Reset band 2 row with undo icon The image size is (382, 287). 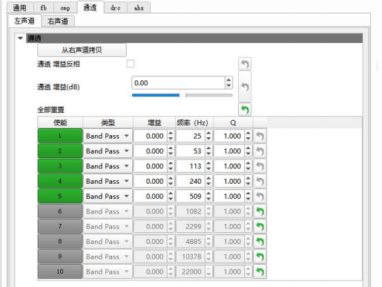[260, 151]
